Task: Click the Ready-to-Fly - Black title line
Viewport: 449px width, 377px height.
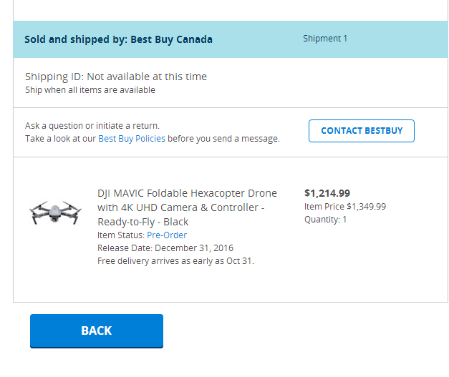Action: [x=143, y=222]
